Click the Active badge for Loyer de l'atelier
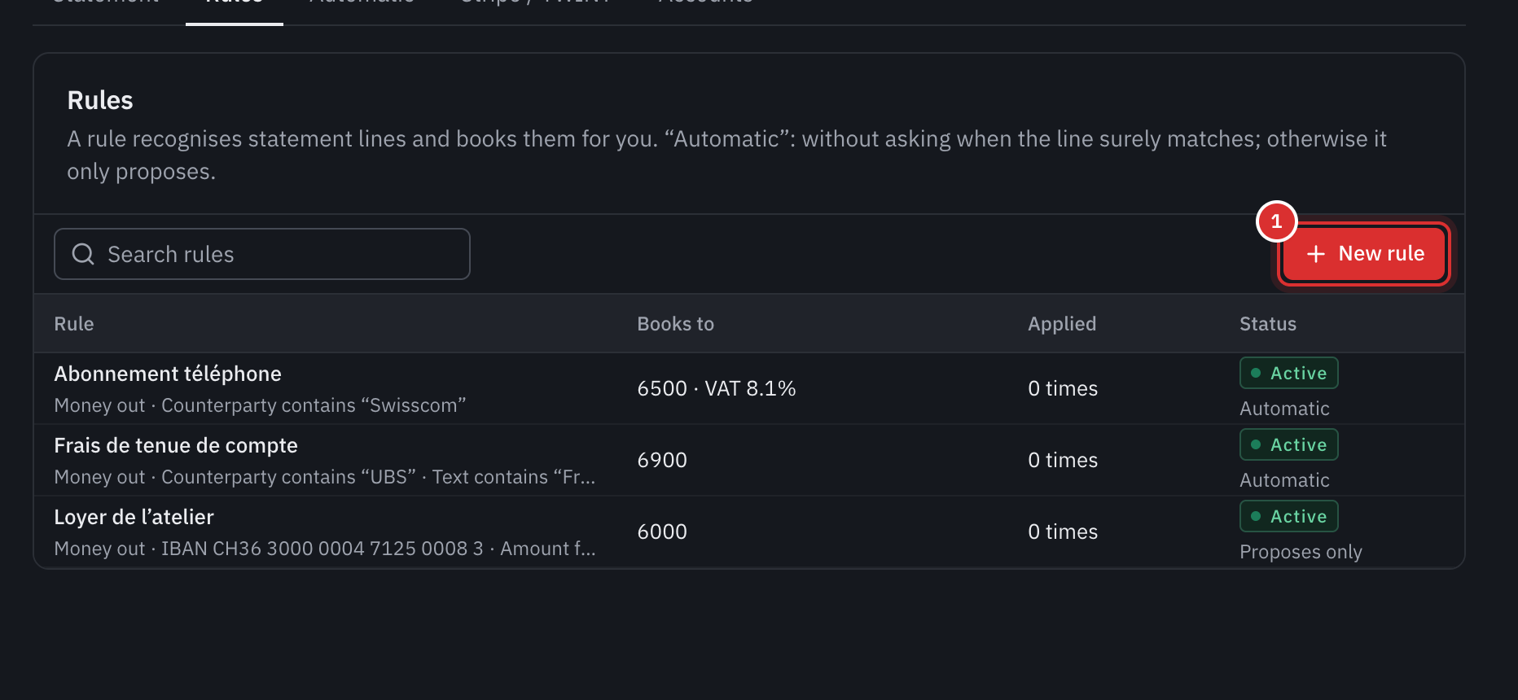 coord(1289,516)
